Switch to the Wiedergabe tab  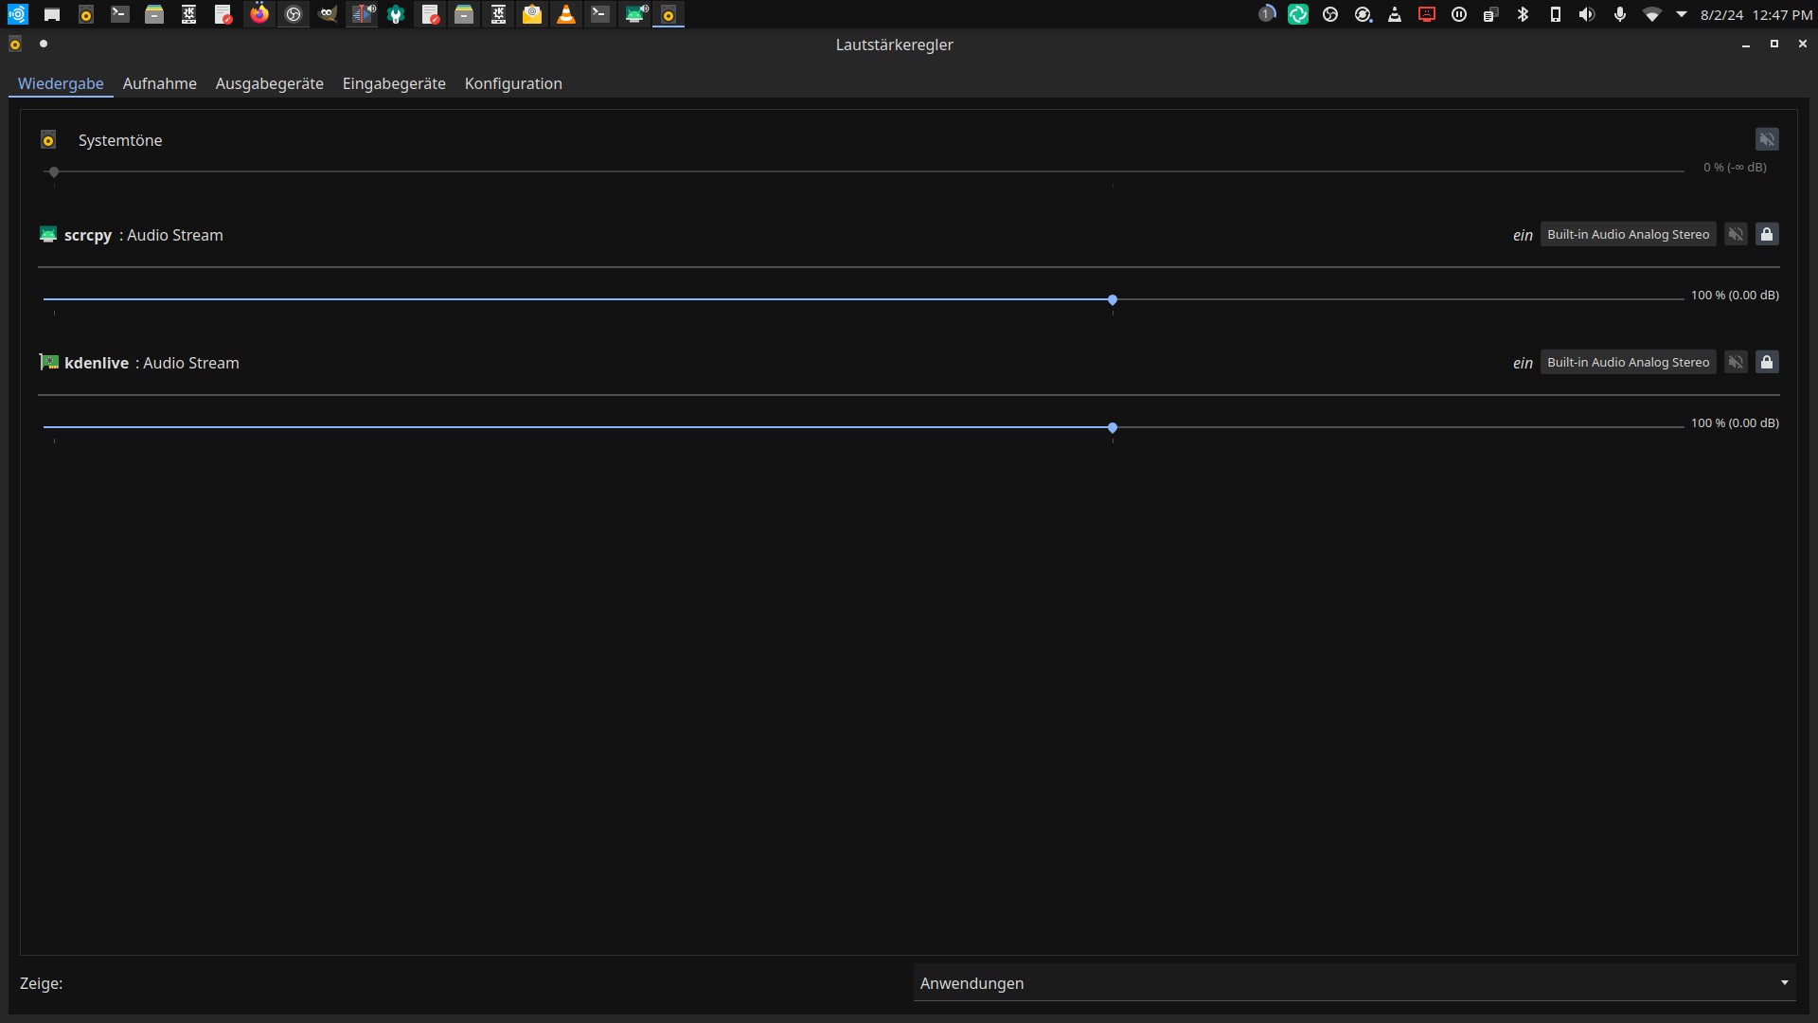point(61,83)
